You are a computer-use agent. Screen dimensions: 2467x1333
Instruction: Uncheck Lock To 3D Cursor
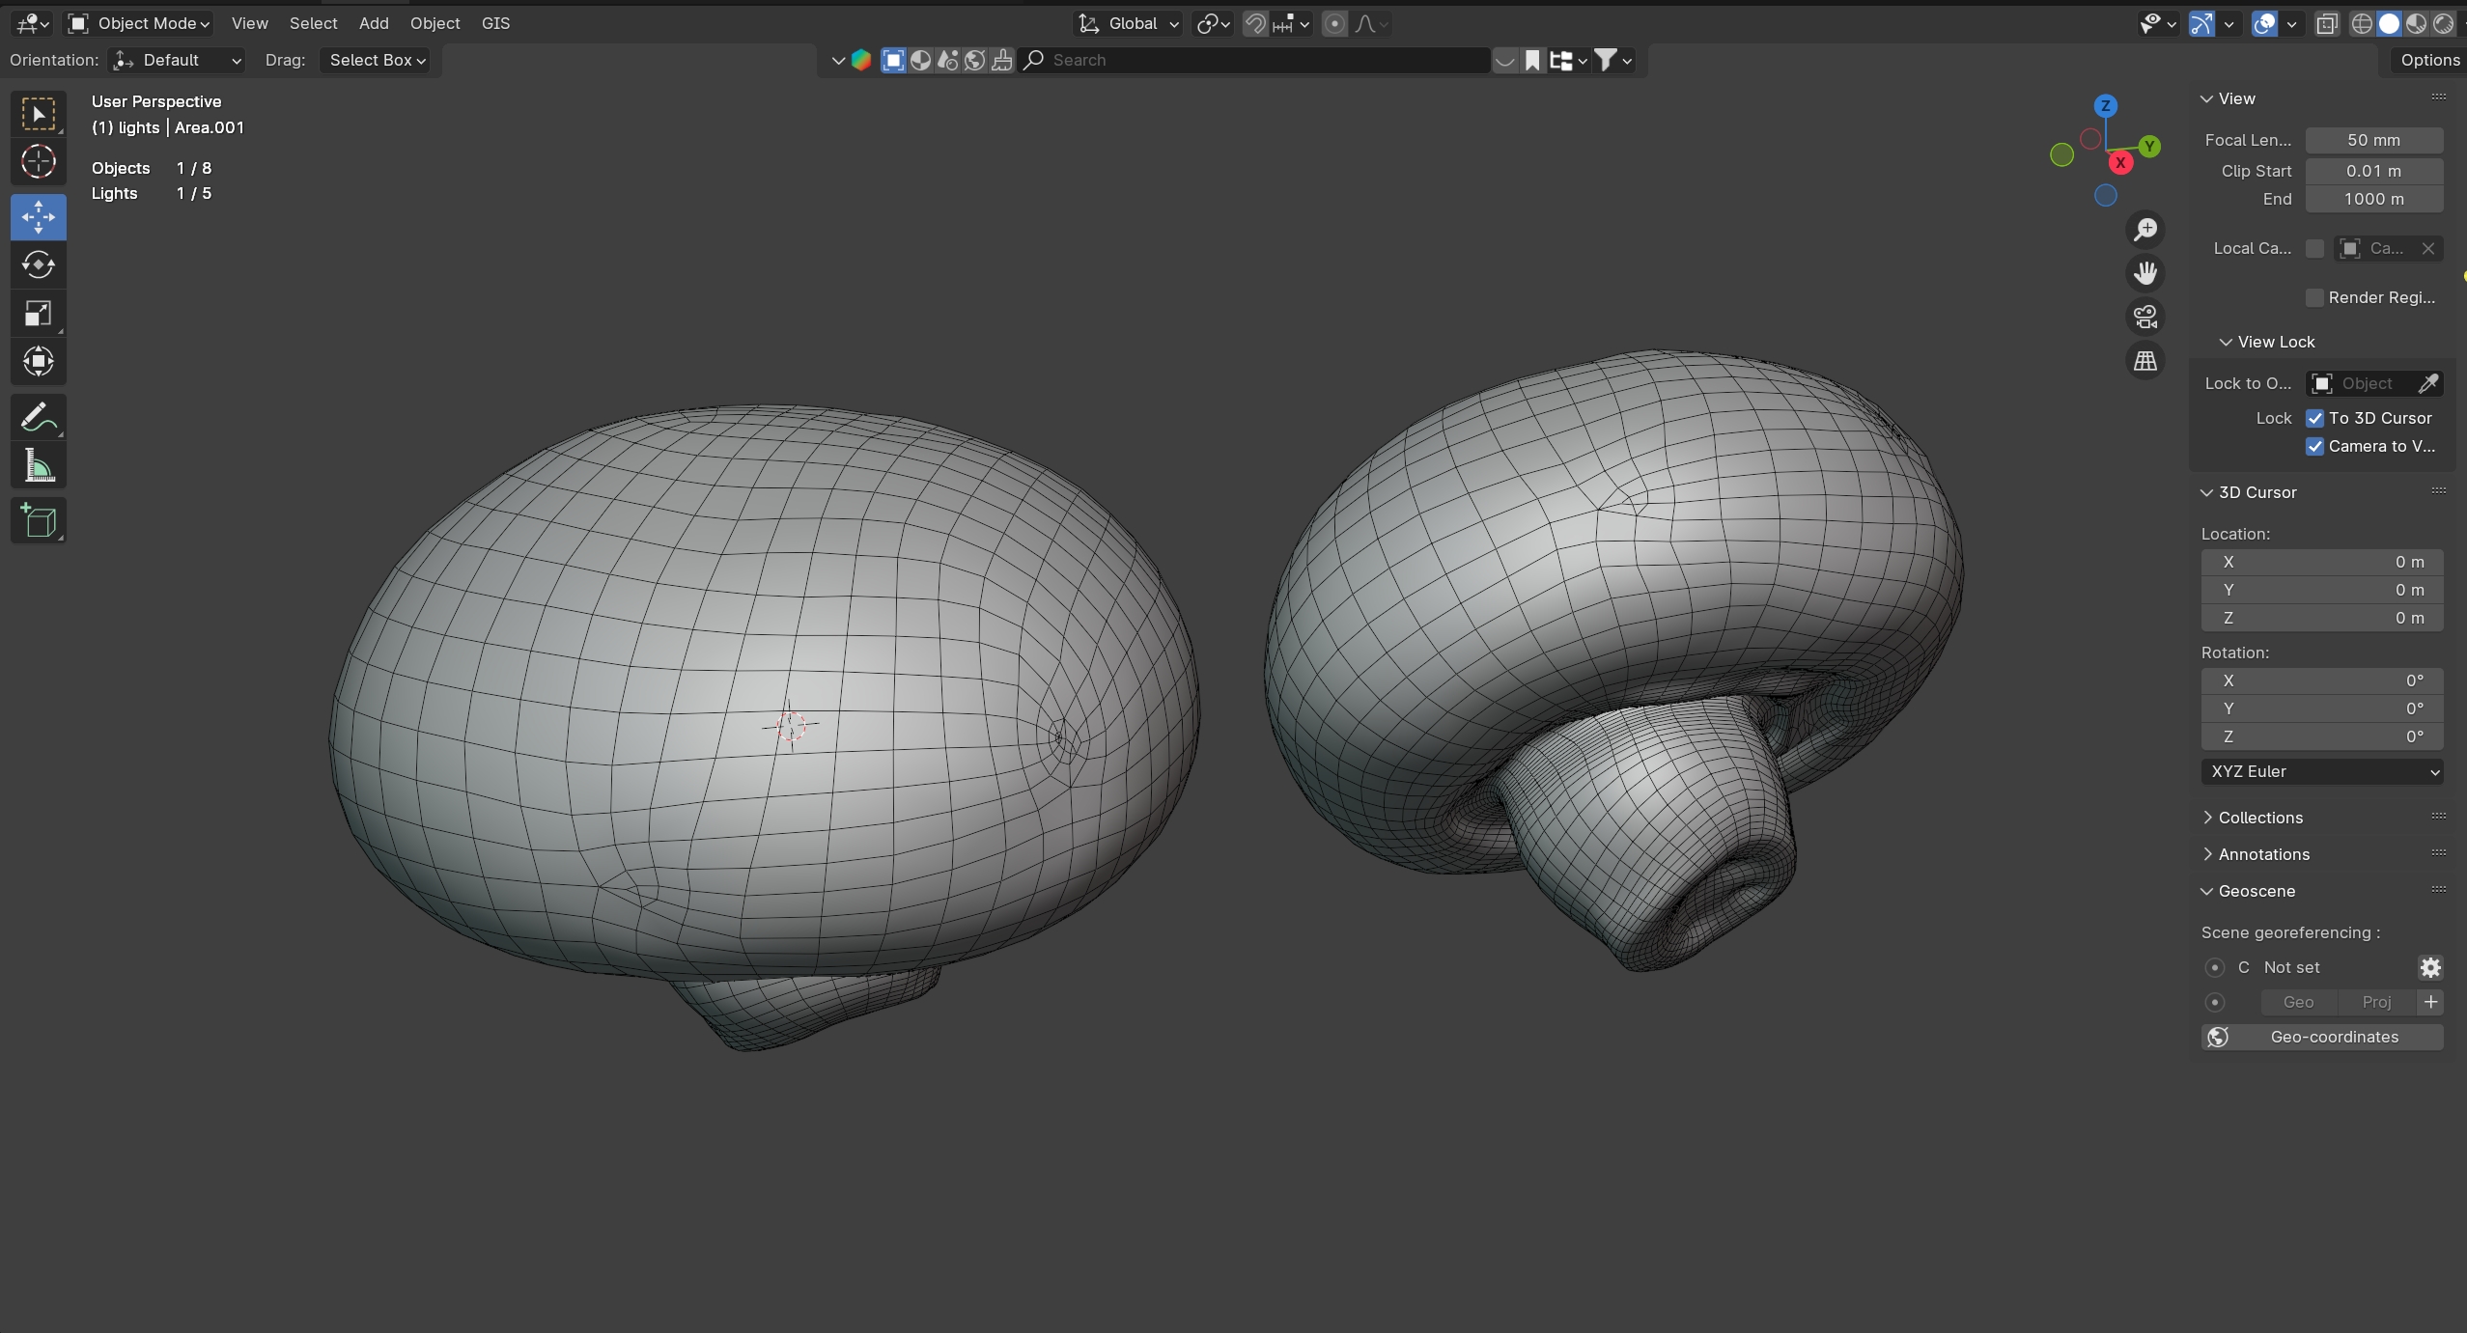pyautogui.click(x=2314, y=418)
